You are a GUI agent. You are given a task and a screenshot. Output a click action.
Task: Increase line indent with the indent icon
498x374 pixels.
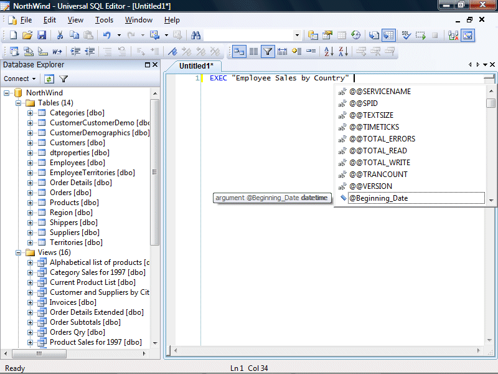tap(75, 51)
